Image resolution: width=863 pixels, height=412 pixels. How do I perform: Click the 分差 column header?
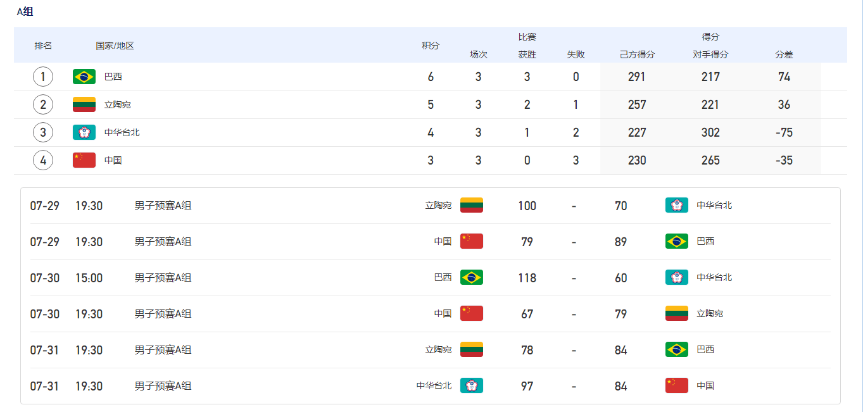pyautogui.click(x=784, y=54)
